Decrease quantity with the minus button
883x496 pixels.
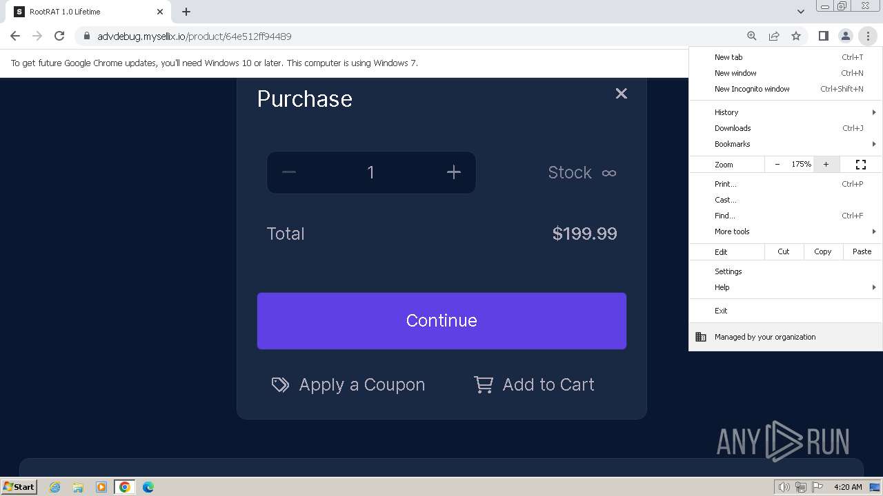pyautogui.click(x=289, y=172)
